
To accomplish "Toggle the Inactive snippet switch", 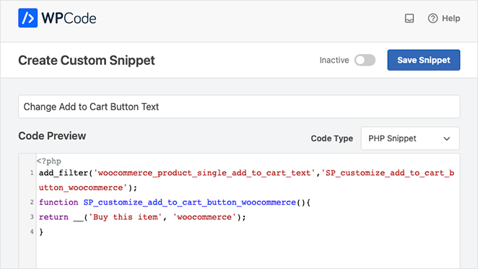I will pyautogui.click(x=365, y=60).
